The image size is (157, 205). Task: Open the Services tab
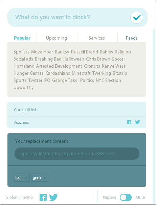click(x=97, y=38)
